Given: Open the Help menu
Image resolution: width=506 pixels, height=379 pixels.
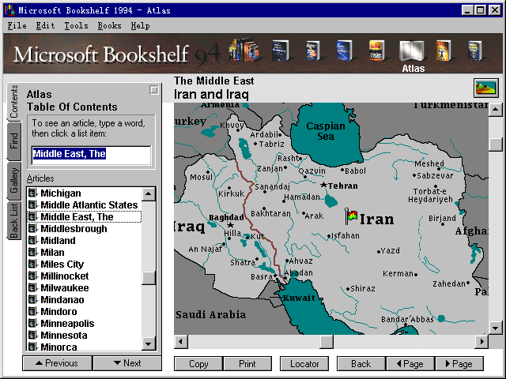Looking at the screenshot, I should (x=140, y=26).
